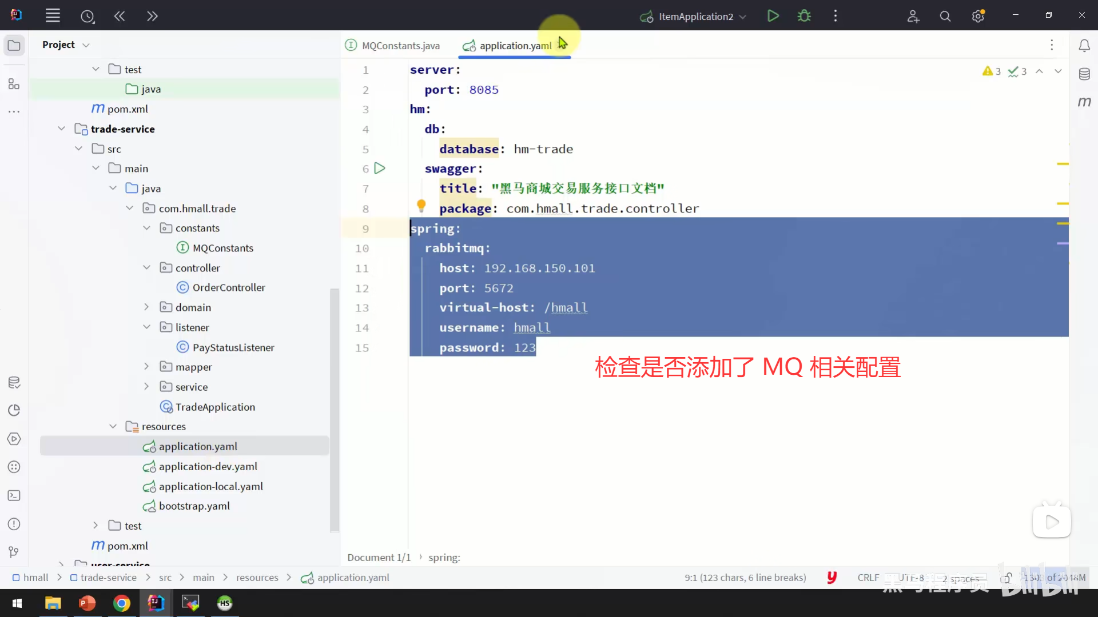The image size is (1098, 617).
Task: Open the Database tool on the right sidebar
Action: click(x=1084, y=74)
